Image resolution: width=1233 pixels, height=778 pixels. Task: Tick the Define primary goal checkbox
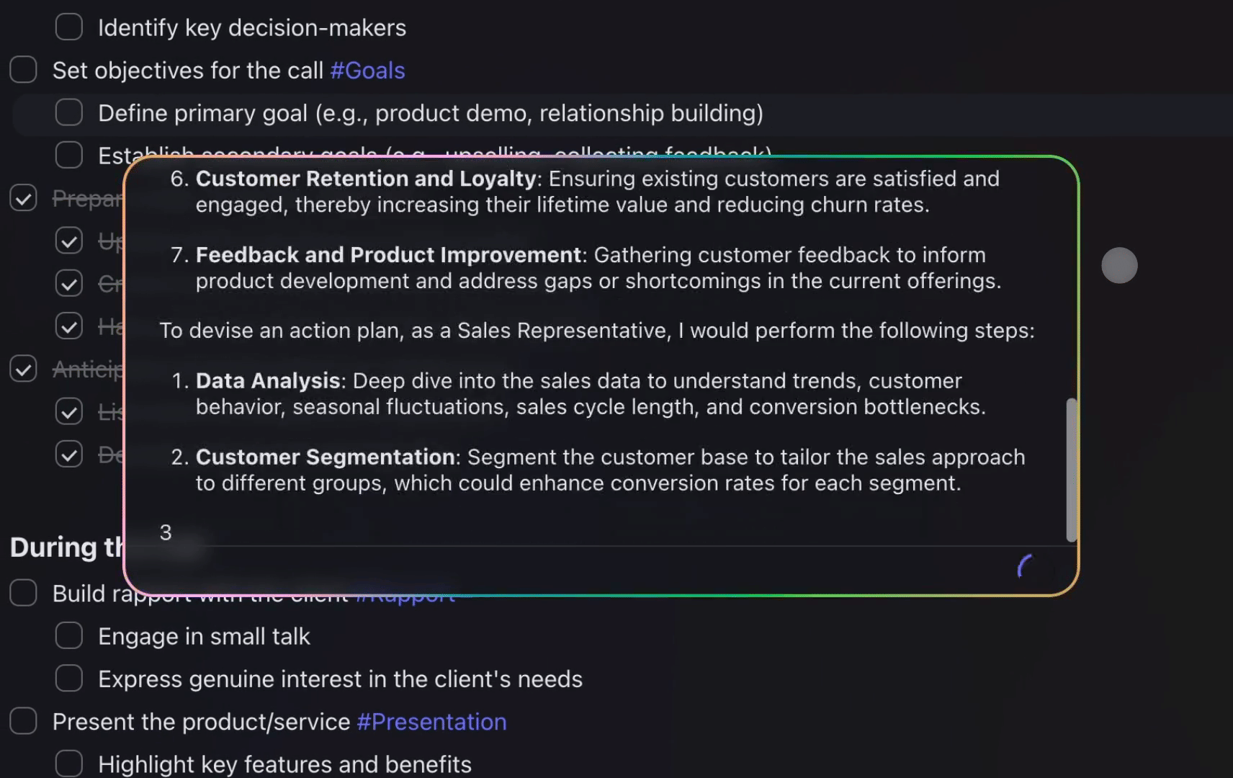pyautogui.click(x=69, y=112)
